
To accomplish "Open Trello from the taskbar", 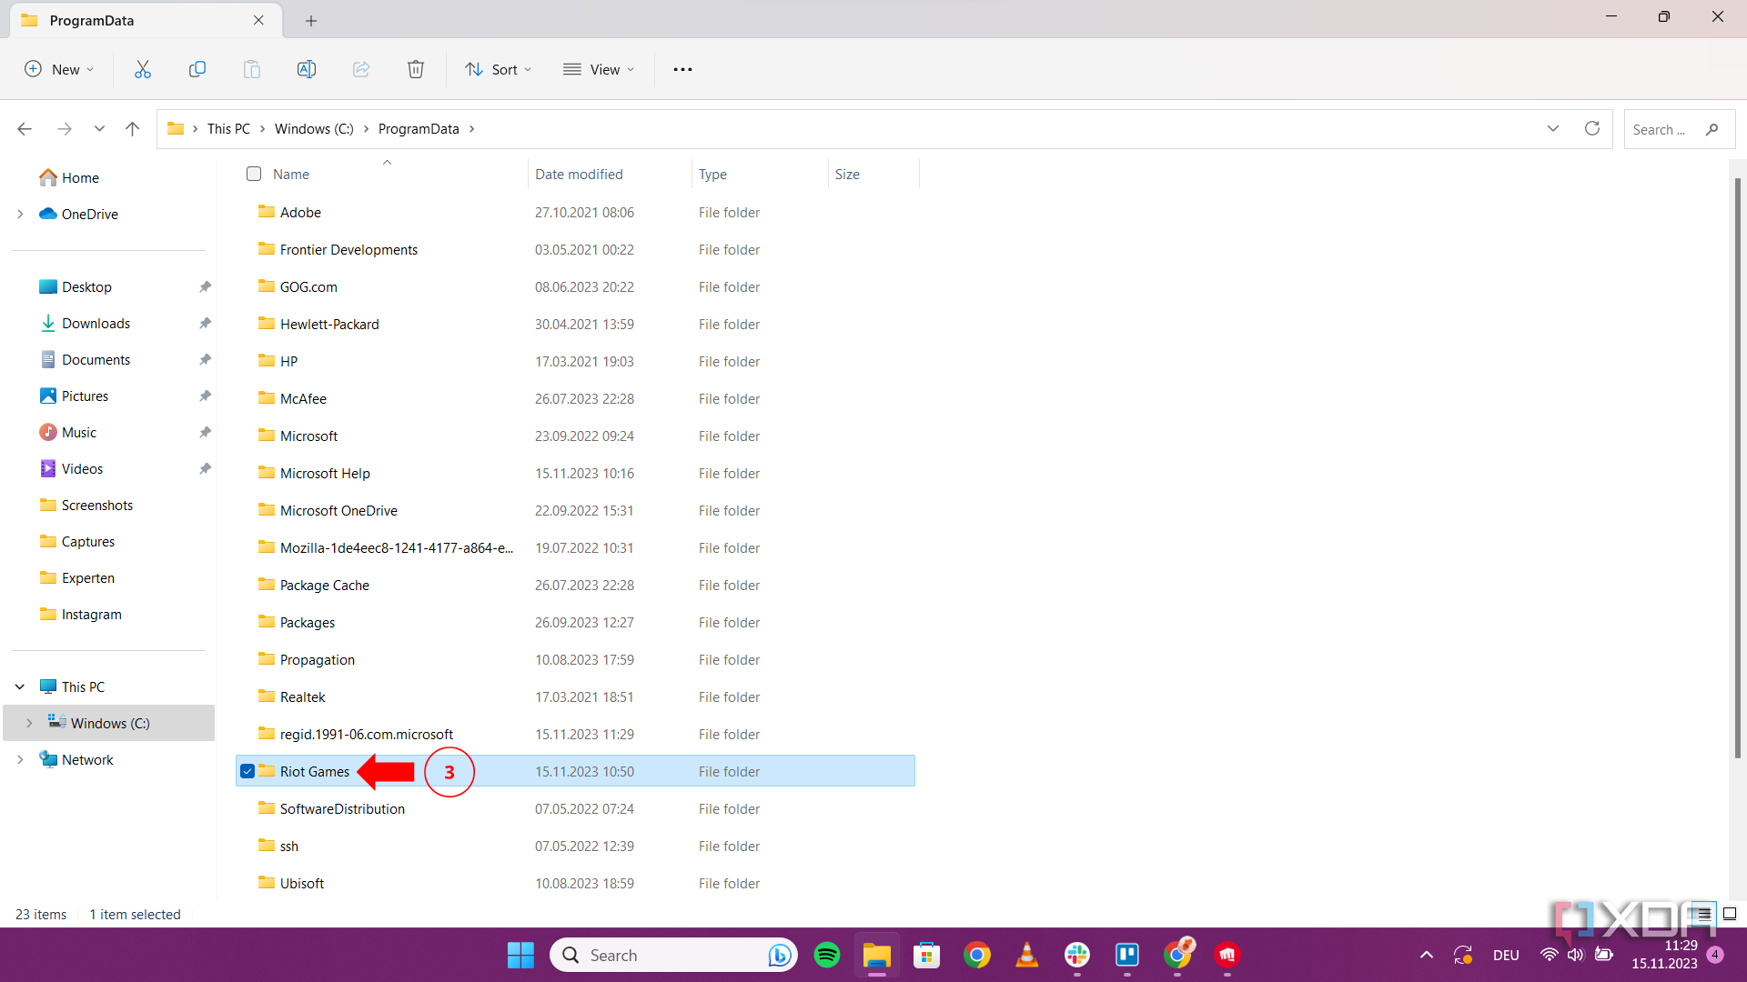I will click(x=1127, y=955).
